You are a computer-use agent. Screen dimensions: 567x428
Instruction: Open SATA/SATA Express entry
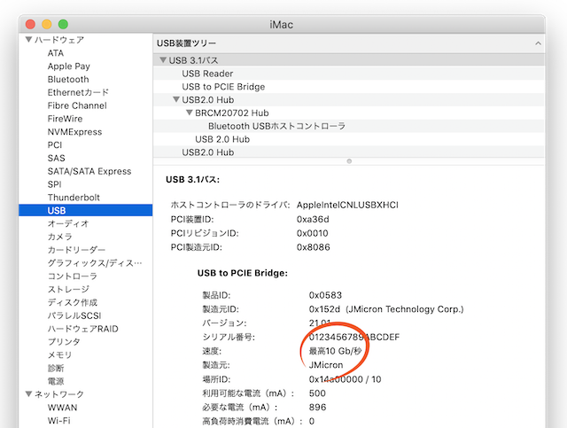89,171
